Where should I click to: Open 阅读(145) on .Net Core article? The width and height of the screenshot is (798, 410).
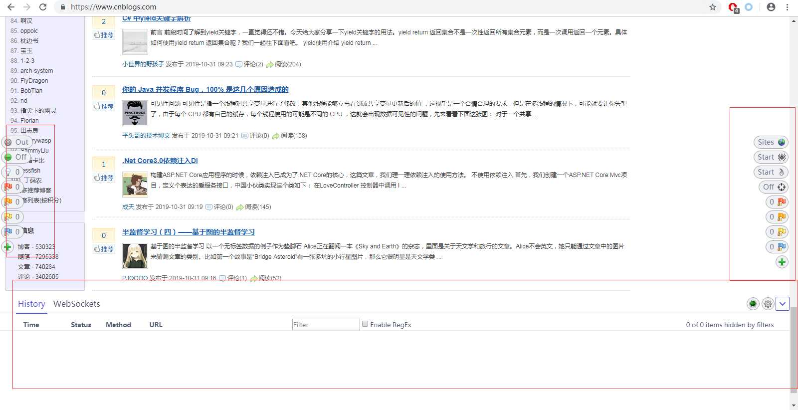(254, 207)
